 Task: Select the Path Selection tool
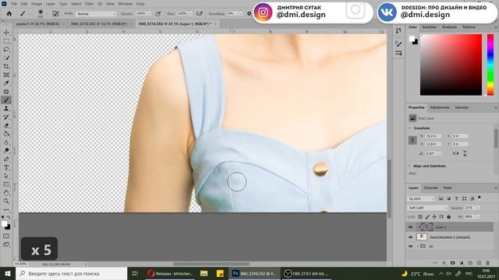click(x=6, y=176)
